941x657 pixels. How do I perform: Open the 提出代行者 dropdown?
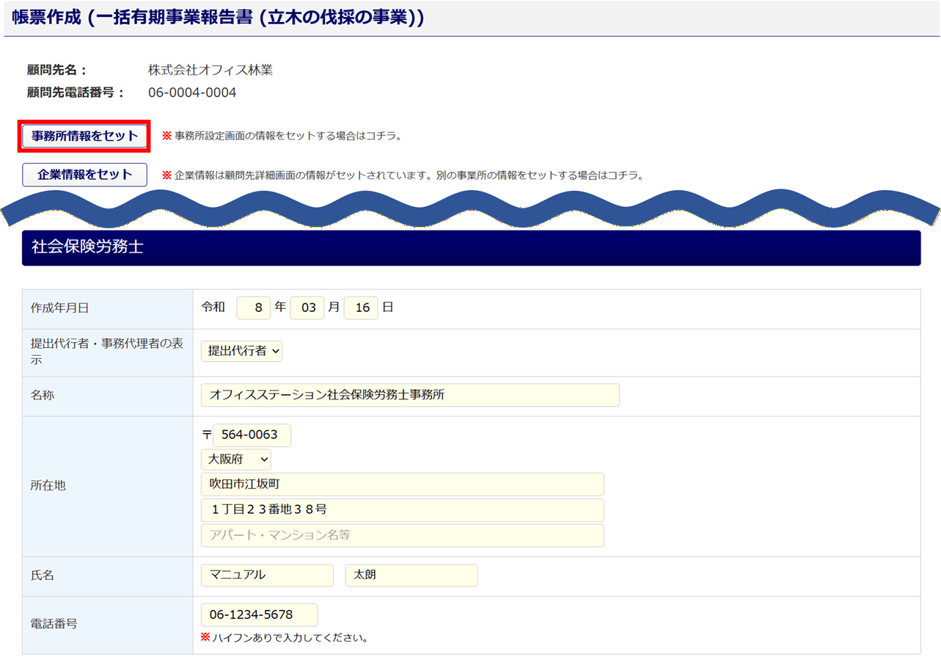coord(241,352)
